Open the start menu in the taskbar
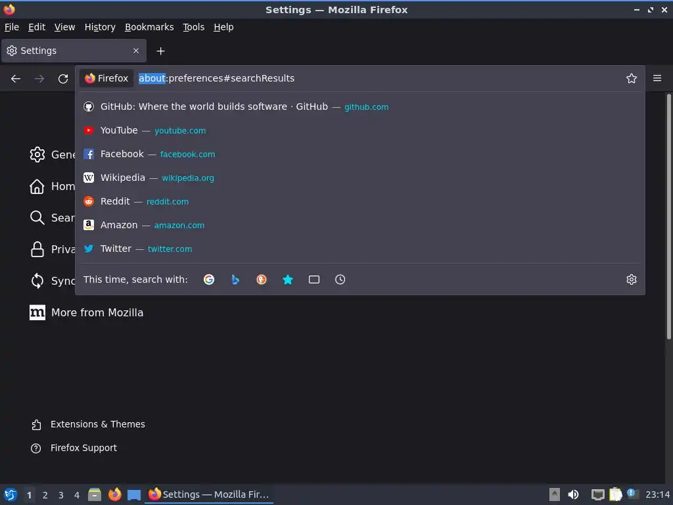Screen dimensions: 673x505 pos(11,494)
